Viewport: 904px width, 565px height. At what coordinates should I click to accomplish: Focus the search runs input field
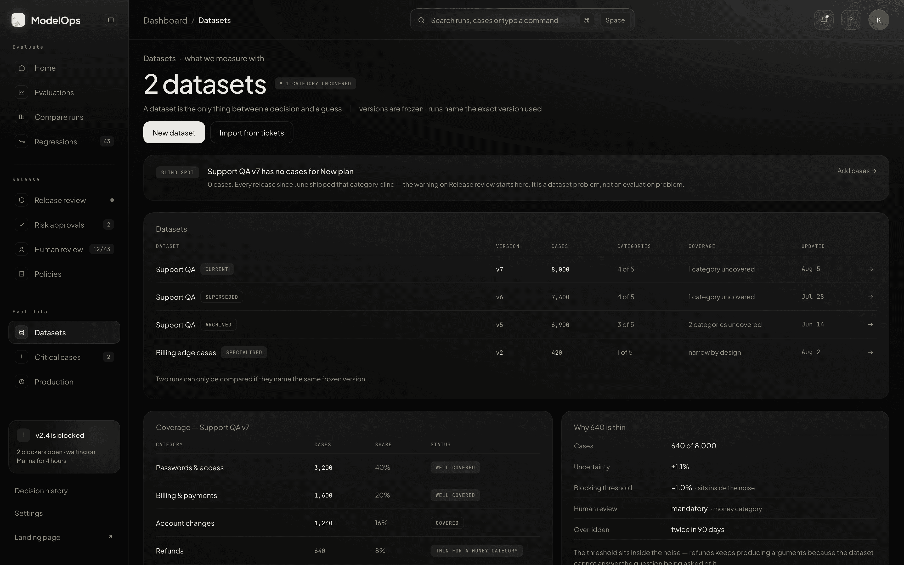(522, 20)
